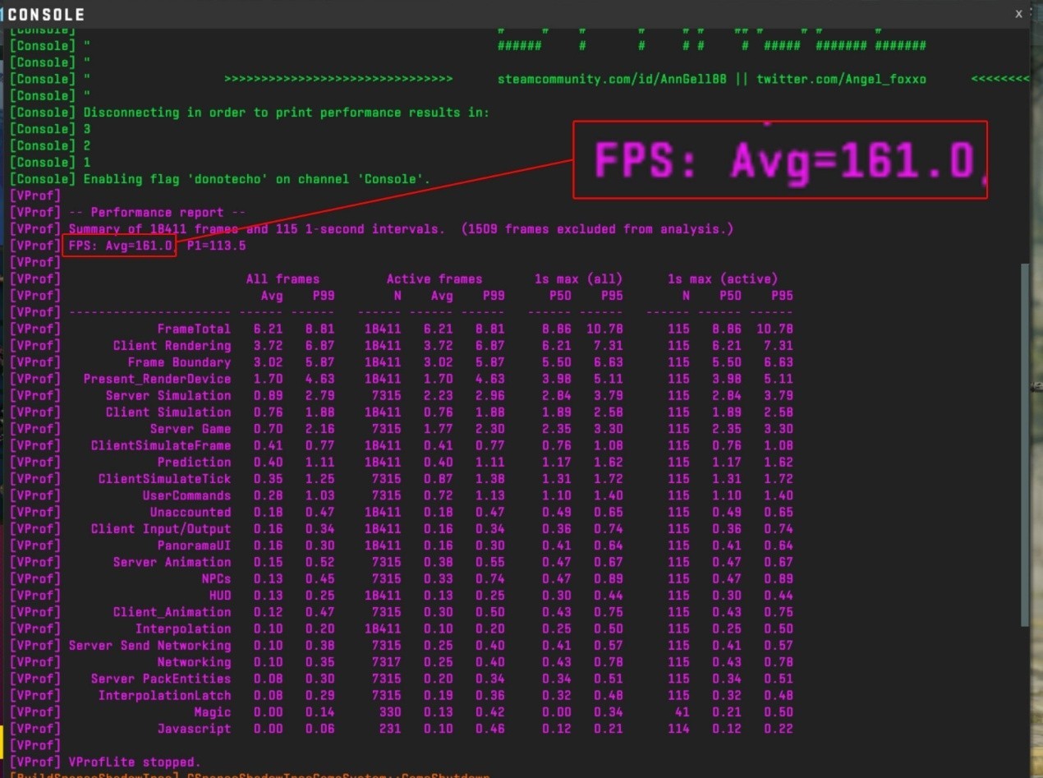Click the 'Active frames' column header
The height and width of the screenshot is (778, 1043).
pos(434,279)
